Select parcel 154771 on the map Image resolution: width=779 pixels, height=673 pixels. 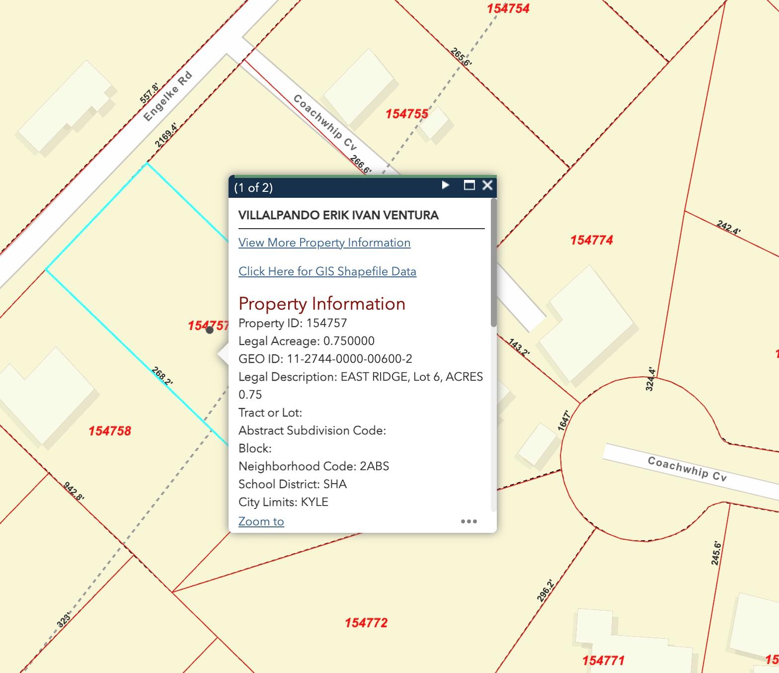(x=603, y=661)
